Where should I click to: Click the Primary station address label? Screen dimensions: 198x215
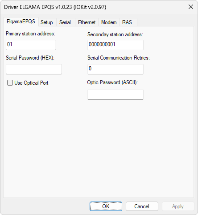[30, 34]
